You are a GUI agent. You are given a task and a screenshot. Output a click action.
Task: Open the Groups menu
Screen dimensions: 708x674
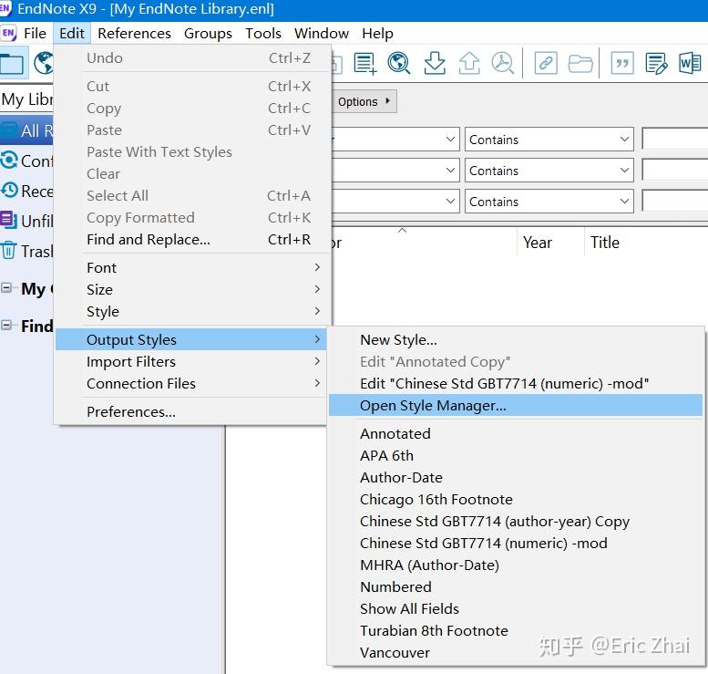(208, 33)
